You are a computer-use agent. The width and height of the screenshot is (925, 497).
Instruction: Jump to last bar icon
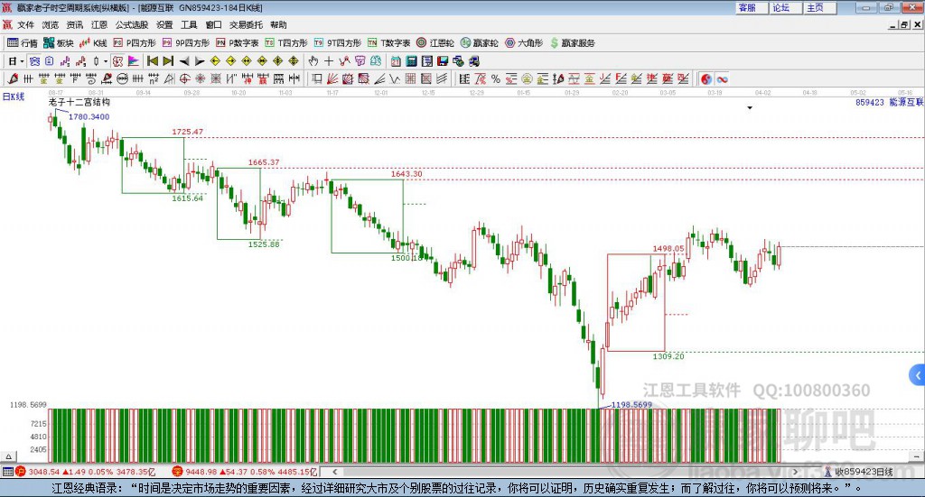[x=168, y=61]
